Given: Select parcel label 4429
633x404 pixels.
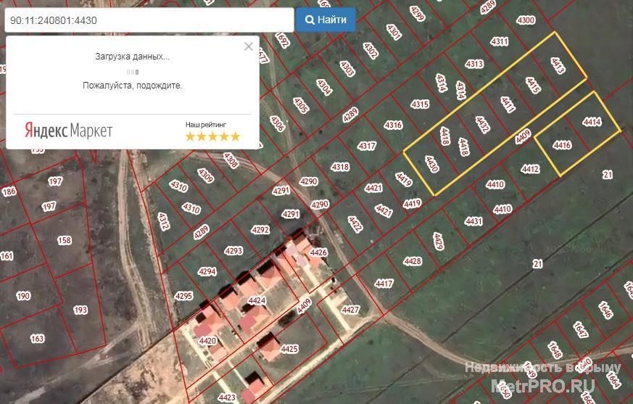Looking at the screenshot, I should [x=439, y=241].
